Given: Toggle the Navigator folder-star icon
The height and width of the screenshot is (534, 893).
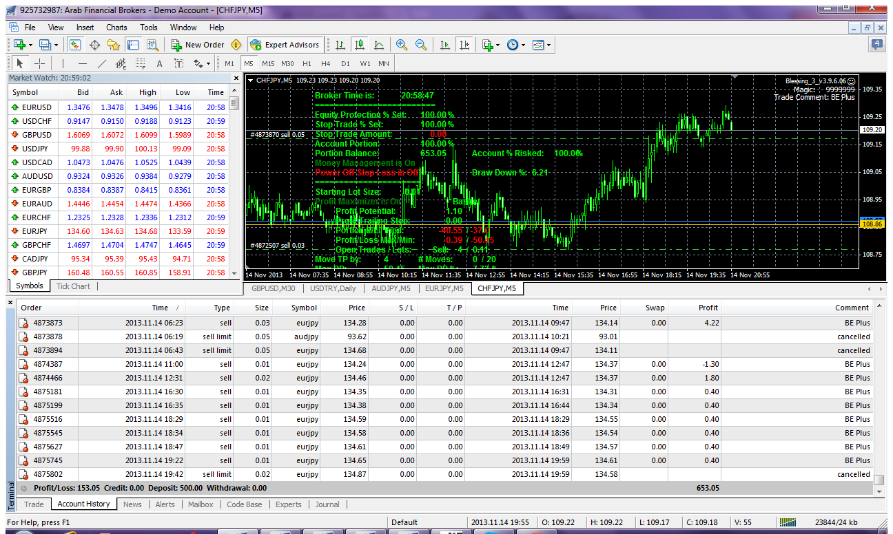Looking at the screenshot, I should (x=114, y=45).
